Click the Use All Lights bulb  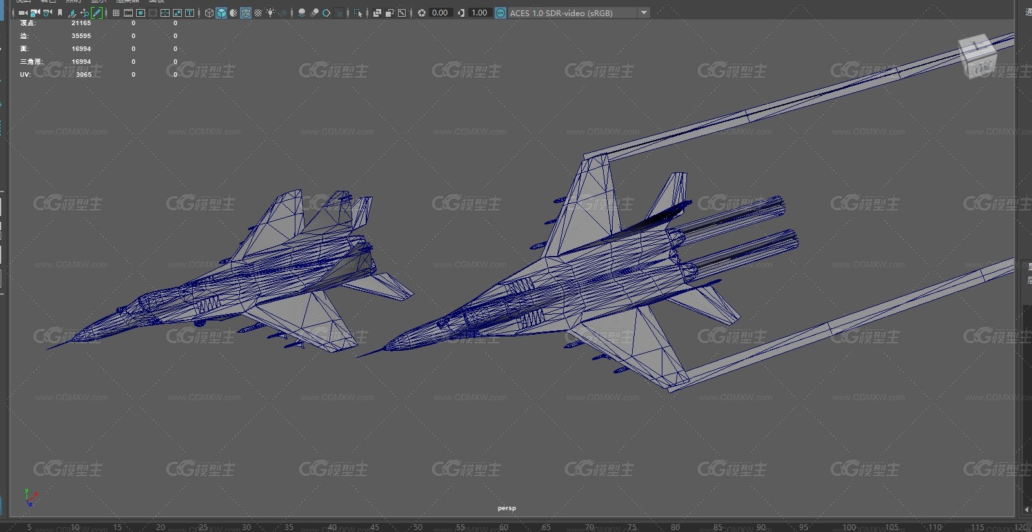tap(270, 13)
